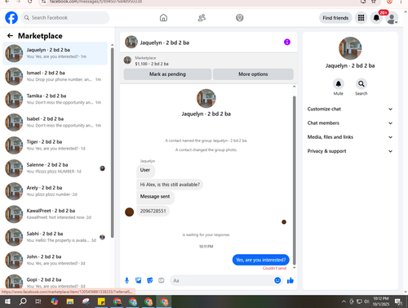
Task: Open the notifications bell
Action: 376,18
